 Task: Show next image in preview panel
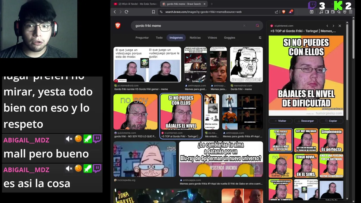pyautogui.click(x=333, y=26)
